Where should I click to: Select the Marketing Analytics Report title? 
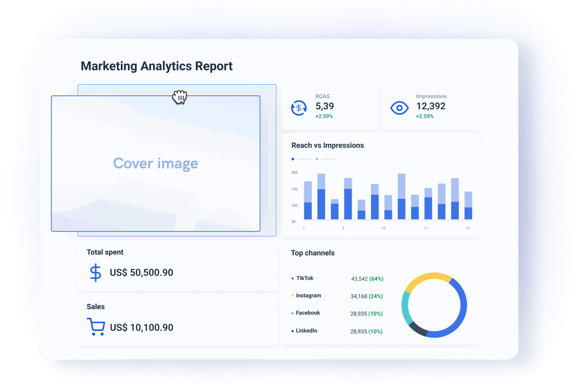coord(156,66)
